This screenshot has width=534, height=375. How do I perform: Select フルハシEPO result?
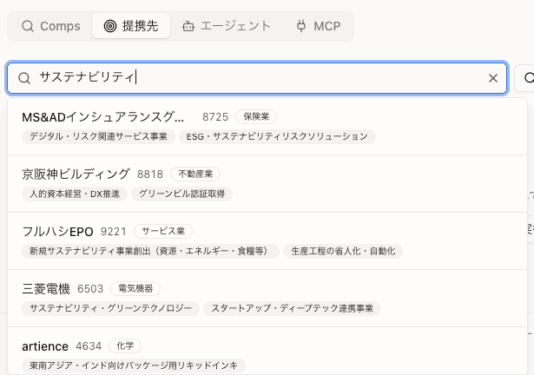pyautogui.click(x=267, y=241)
